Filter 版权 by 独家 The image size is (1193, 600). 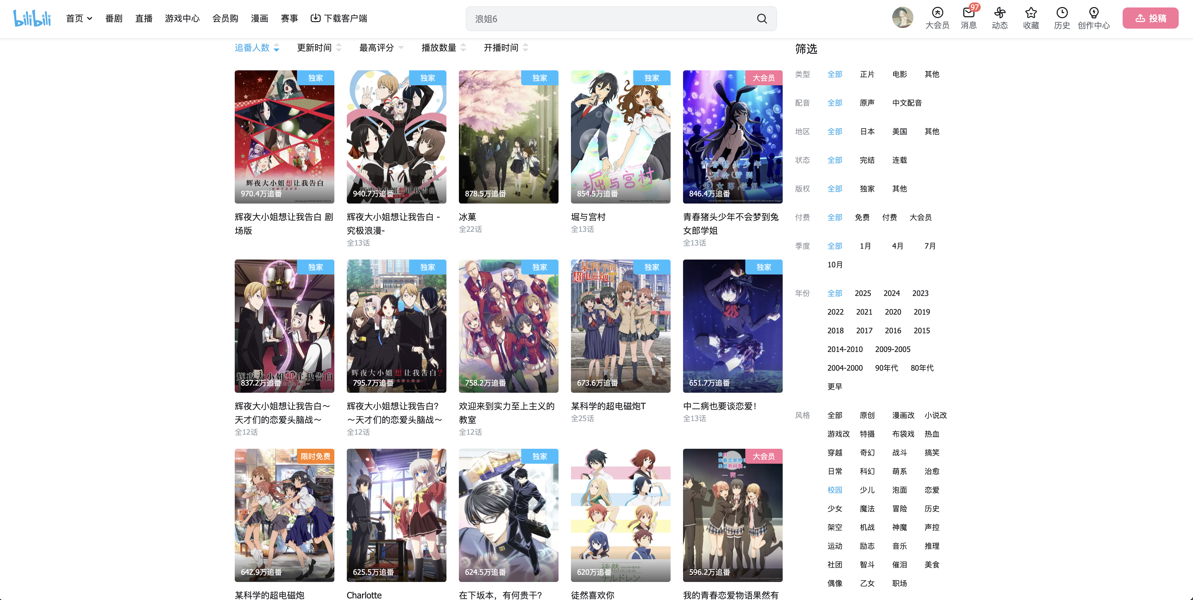(867, 189)
